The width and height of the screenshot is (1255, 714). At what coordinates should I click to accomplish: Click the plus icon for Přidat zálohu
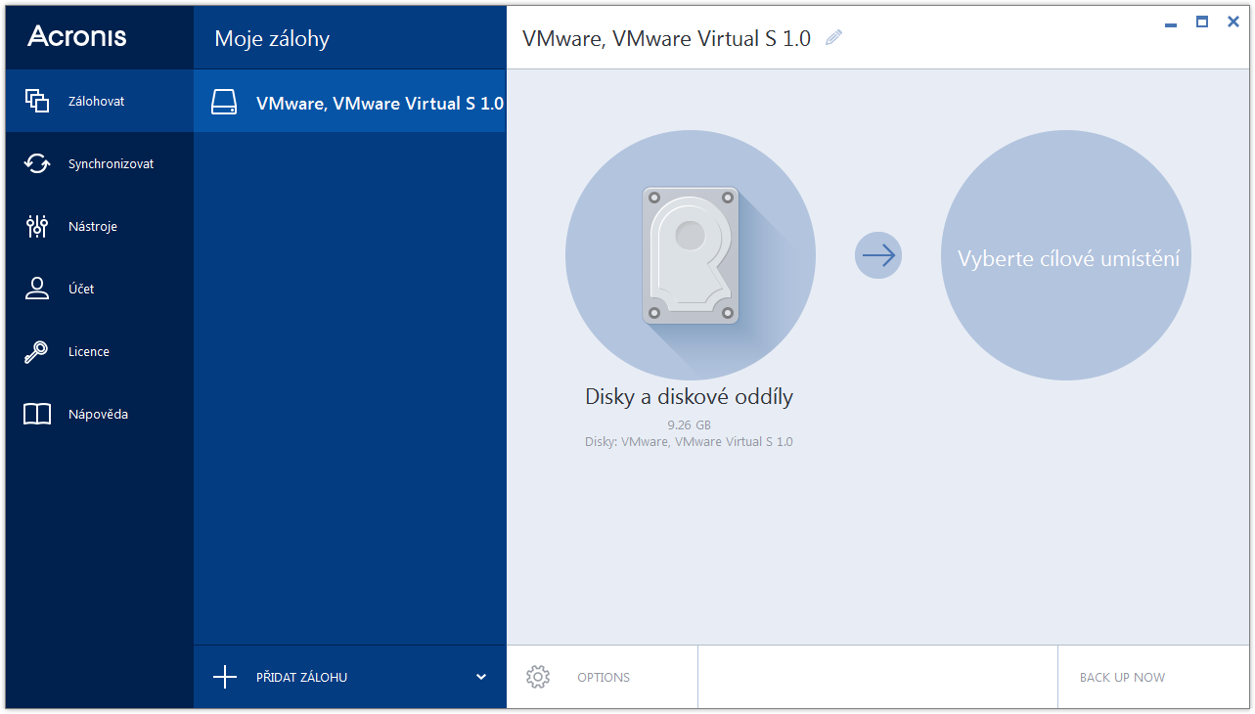point(225,677)
